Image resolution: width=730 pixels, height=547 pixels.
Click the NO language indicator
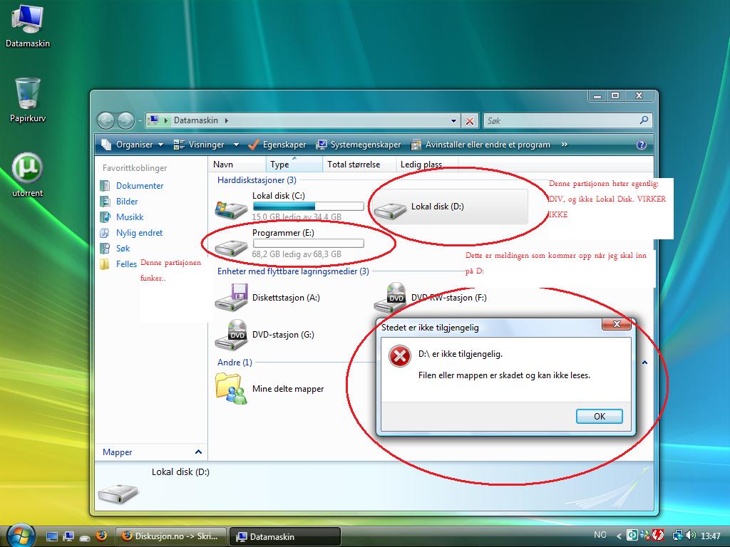click(600, 536)
